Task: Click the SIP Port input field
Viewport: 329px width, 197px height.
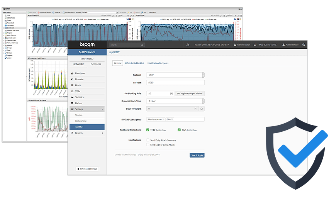Action: point(176,83)
